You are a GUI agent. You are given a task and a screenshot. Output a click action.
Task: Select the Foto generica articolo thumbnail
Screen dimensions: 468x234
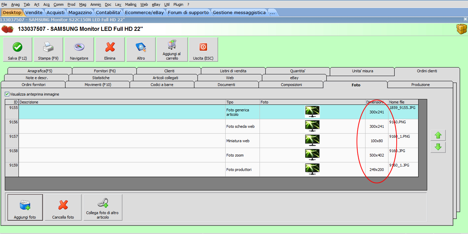[312, 112]
